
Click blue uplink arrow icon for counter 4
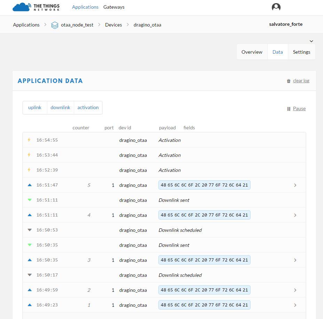(x=30, y=215)
